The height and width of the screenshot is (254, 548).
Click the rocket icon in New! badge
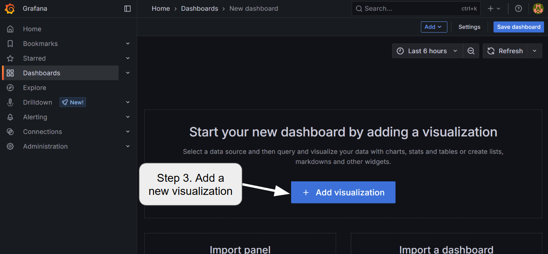coord(65,102)
